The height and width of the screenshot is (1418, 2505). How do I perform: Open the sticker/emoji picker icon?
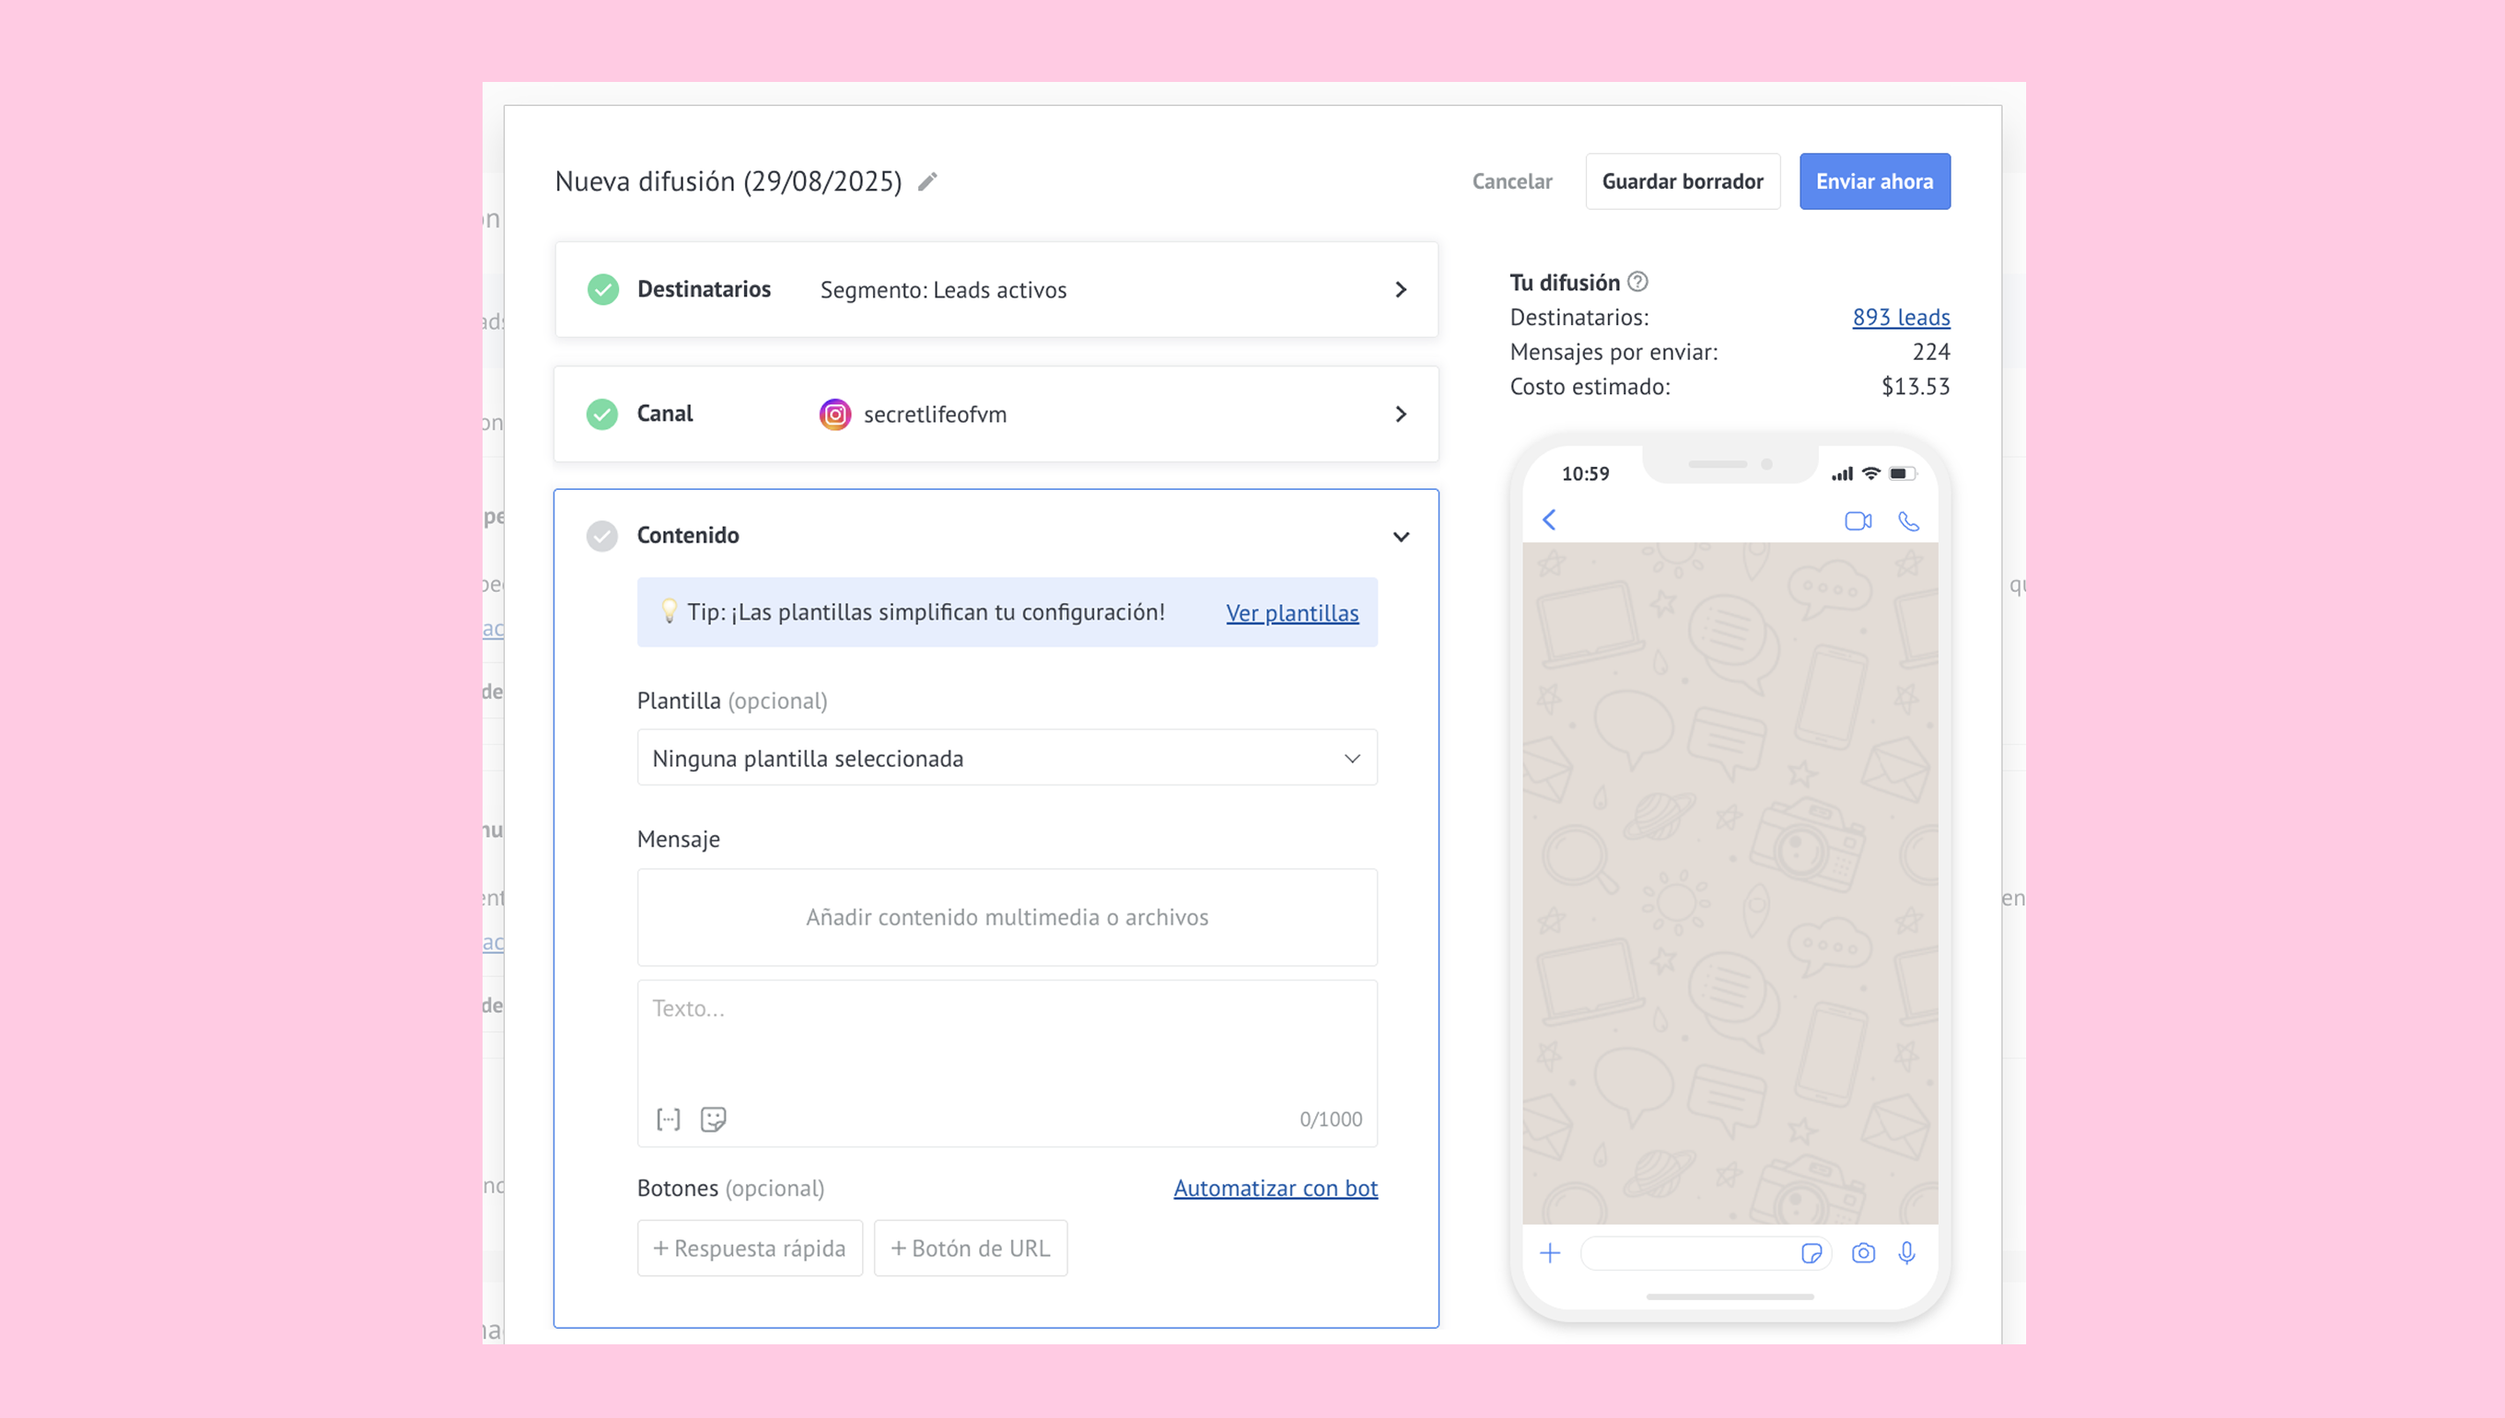(x=713, y=1119)
